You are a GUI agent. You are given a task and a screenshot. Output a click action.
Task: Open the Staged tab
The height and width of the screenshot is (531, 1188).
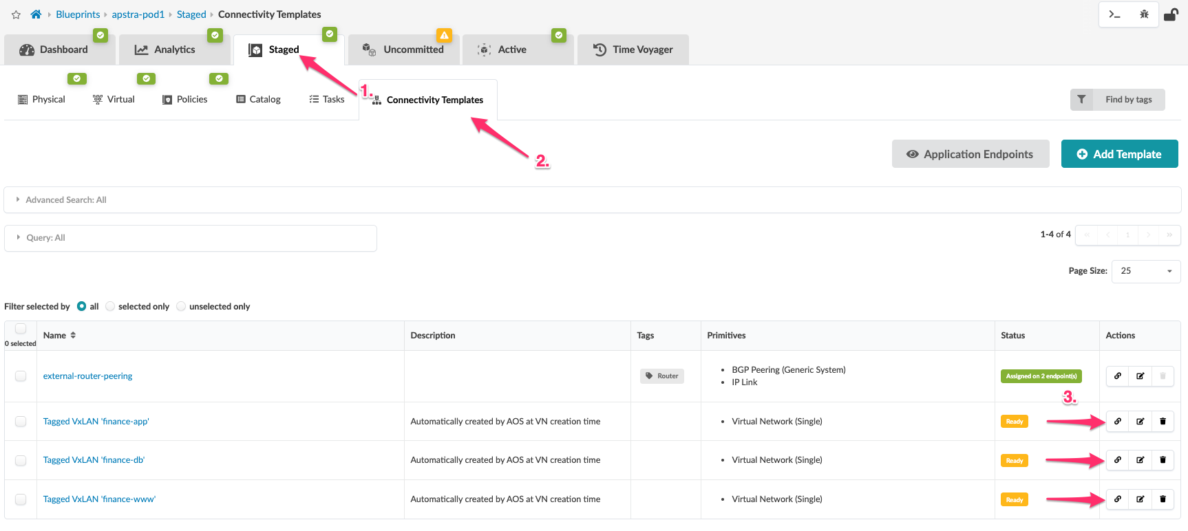coord(288,50)
